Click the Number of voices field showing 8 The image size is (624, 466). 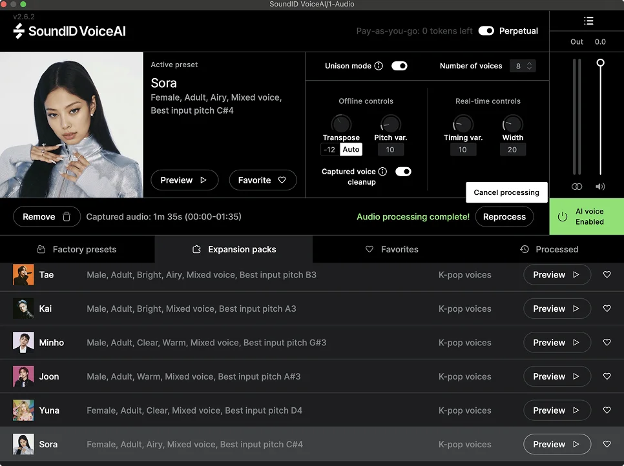click(518, 66)
